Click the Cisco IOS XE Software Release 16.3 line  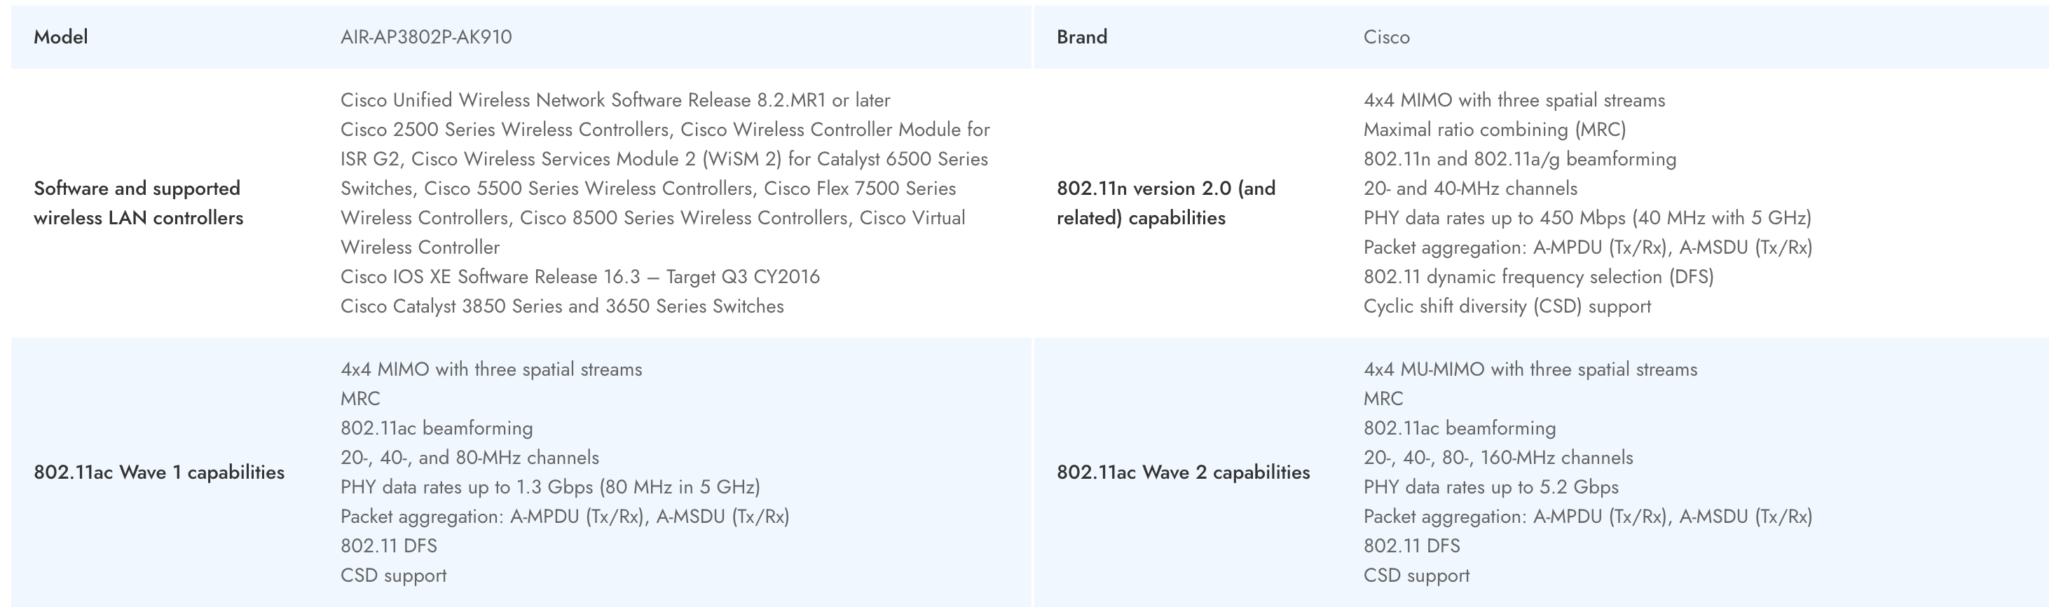[579, 277]
